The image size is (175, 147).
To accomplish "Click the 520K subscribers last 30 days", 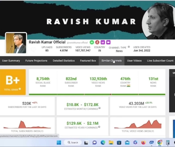I will coord(27,103).
